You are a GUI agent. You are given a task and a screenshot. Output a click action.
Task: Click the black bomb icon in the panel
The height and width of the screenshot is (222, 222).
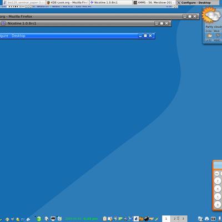point(147,219)
